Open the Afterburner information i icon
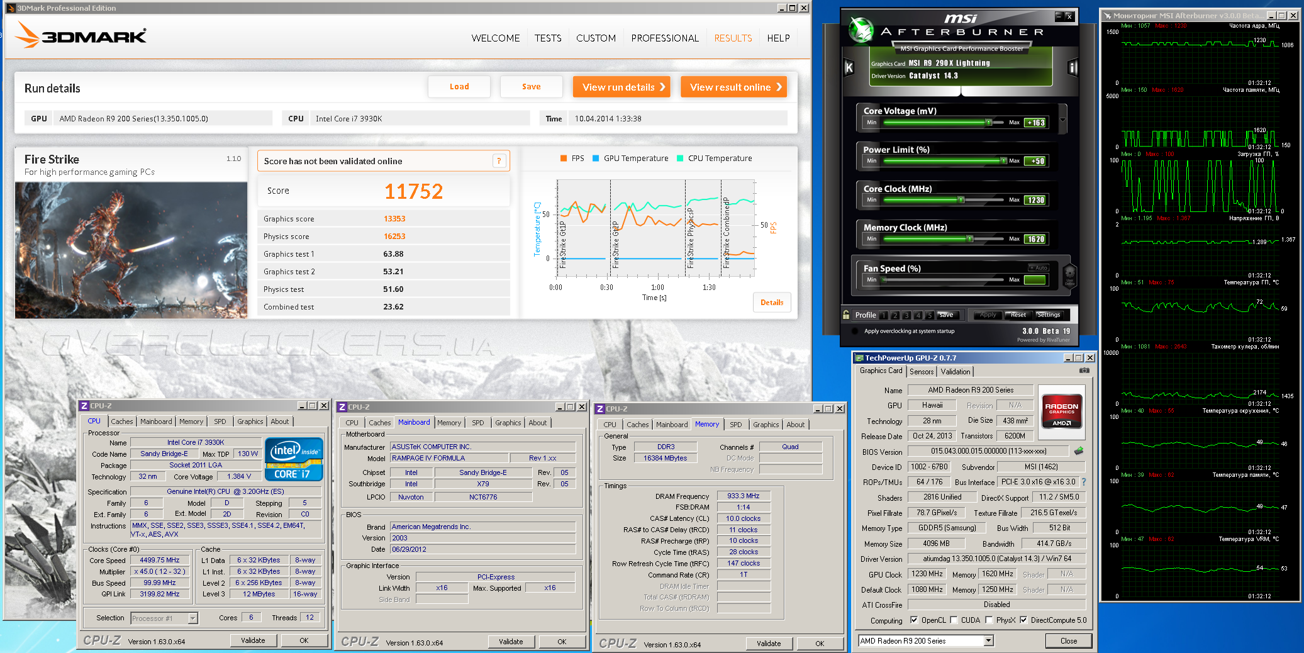1304x653 pixels. 1073,67
